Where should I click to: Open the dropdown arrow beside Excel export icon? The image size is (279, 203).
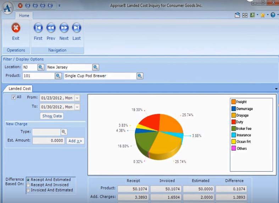click(257, 15)
